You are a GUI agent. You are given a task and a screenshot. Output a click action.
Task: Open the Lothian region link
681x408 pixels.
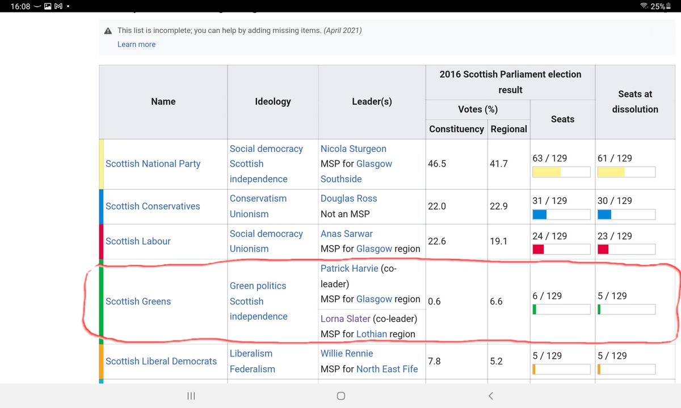pyautogui.click(x=372, y=334)
